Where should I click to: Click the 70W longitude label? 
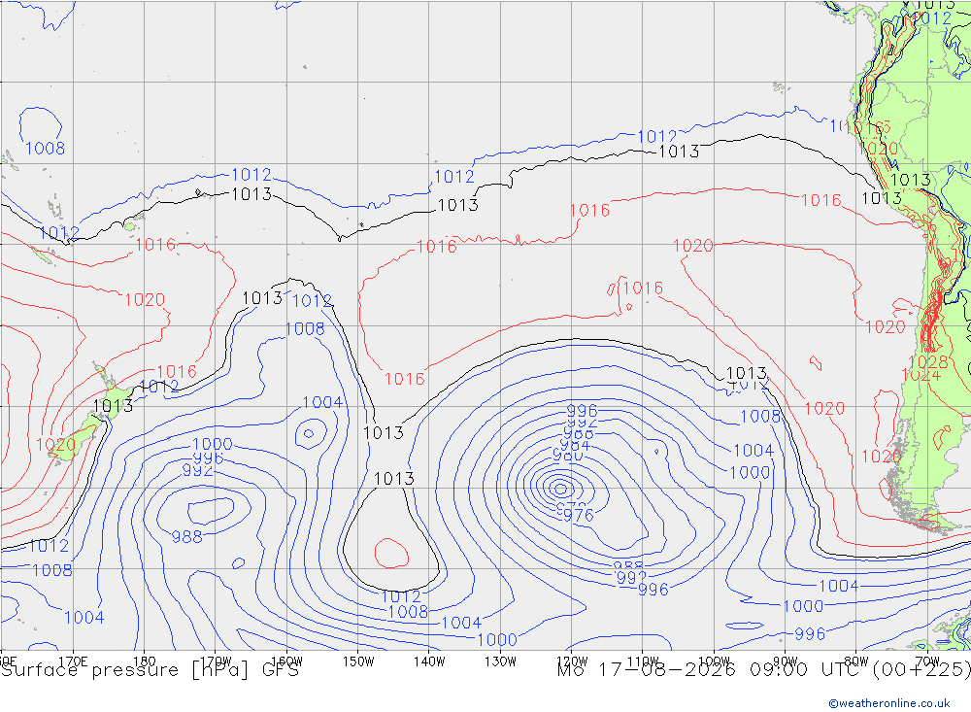coord(927,661)
